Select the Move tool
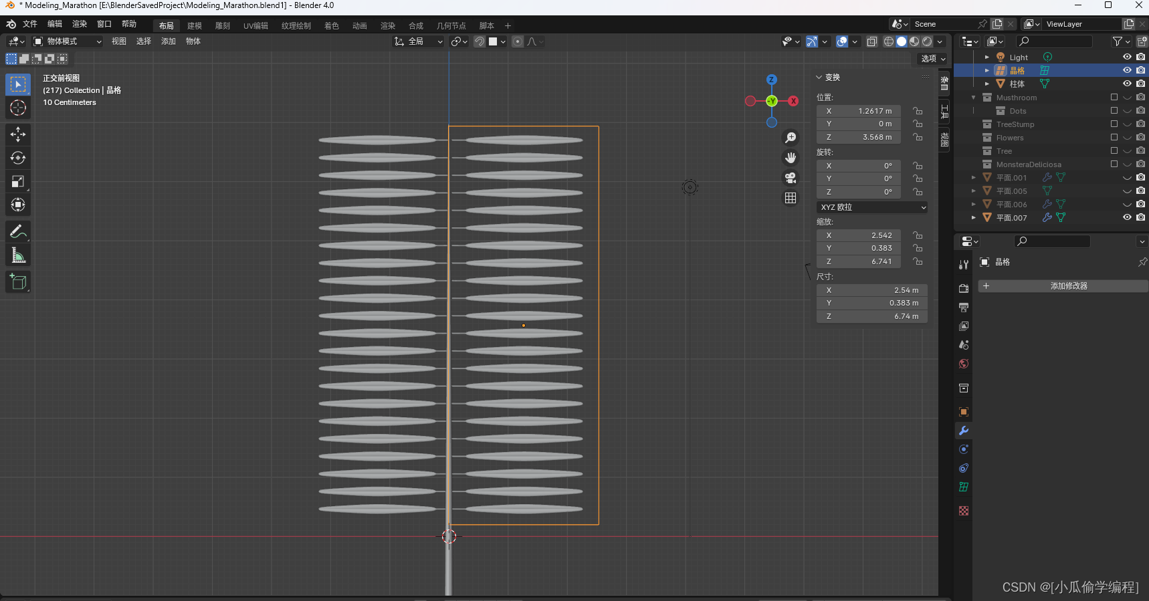This screenshot has width=1149, height=601. coord(18,134)
